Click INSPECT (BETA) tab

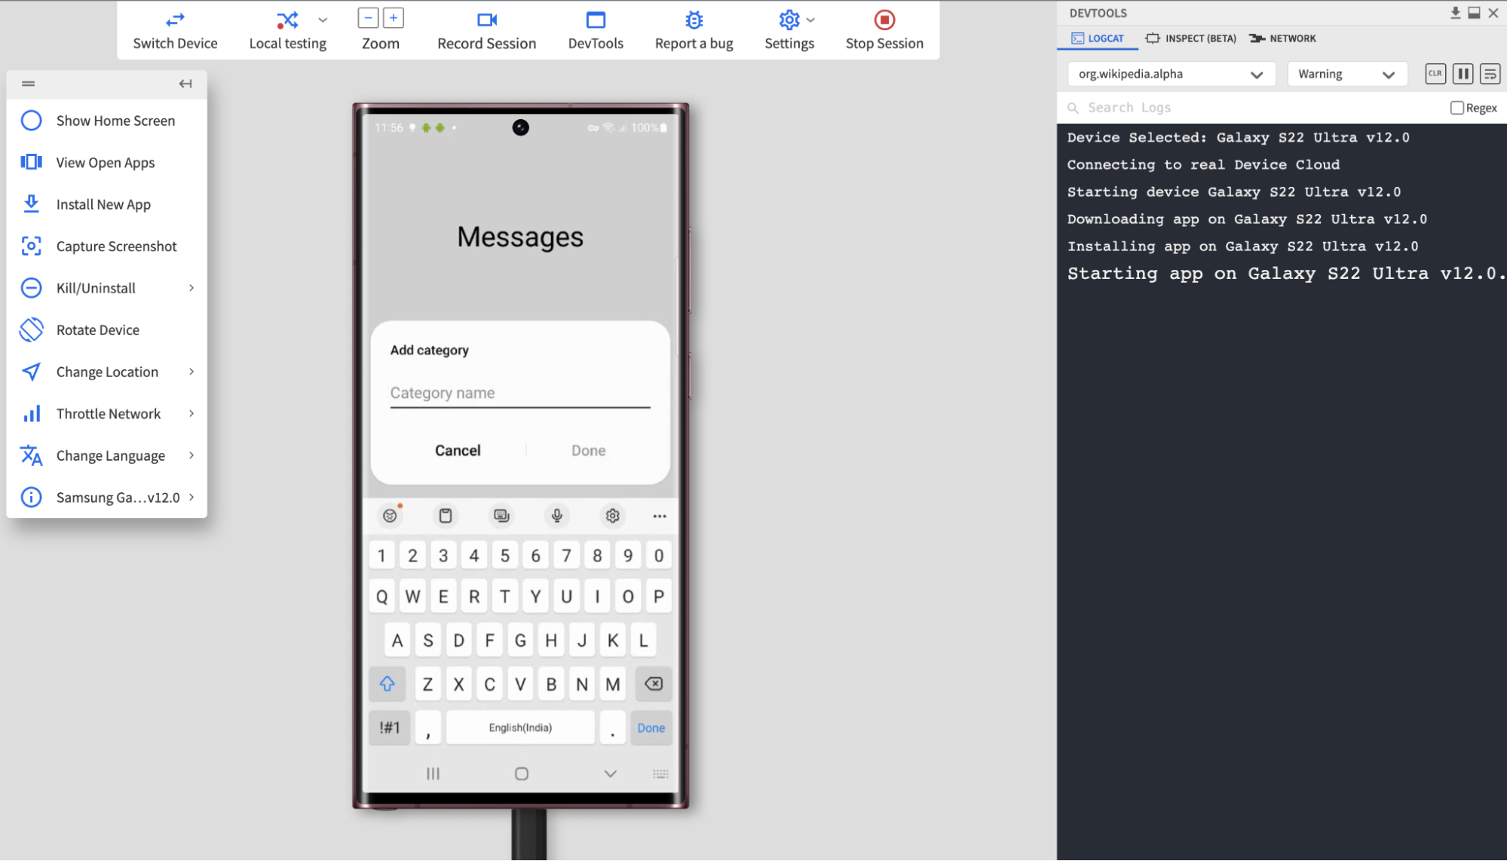(x=1191, y=38)
